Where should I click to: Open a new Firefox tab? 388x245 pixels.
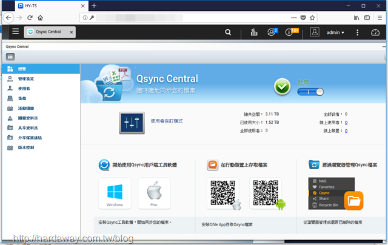[94, 5]
